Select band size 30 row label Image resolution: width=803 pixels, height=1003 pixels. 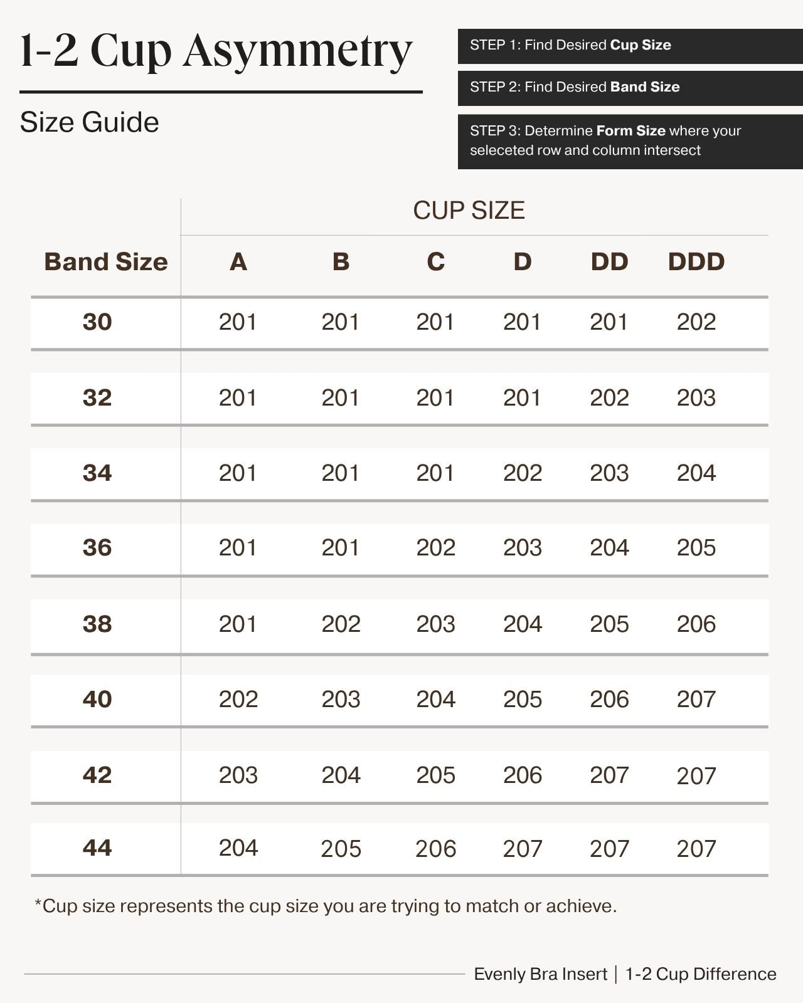coord(97,322)
